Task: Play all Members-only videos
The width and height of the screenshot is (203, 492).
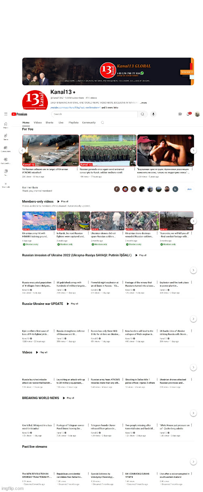Action: click(x=63, y=201)
